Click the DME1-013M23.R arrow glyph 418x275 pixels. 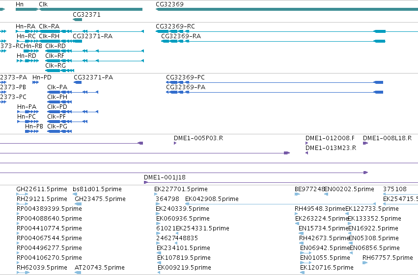point(307,153)
